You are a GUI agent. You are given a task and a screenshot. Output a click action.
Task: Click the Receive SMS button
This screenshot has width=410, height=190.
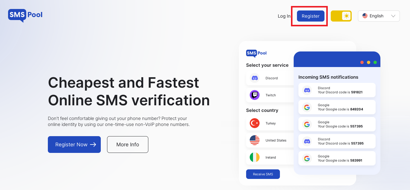point(263,174)
